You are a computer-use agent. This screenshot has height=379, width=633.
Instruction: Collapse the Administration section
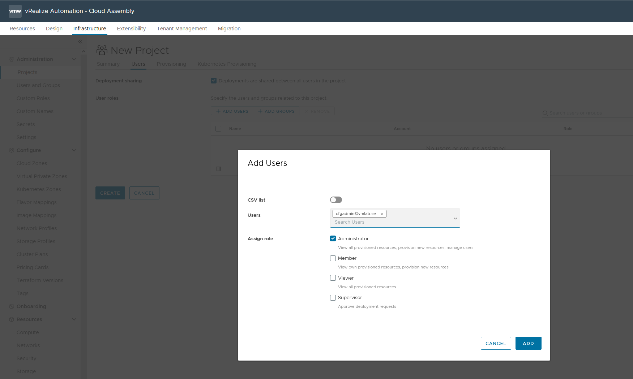(x=74, y=59)
